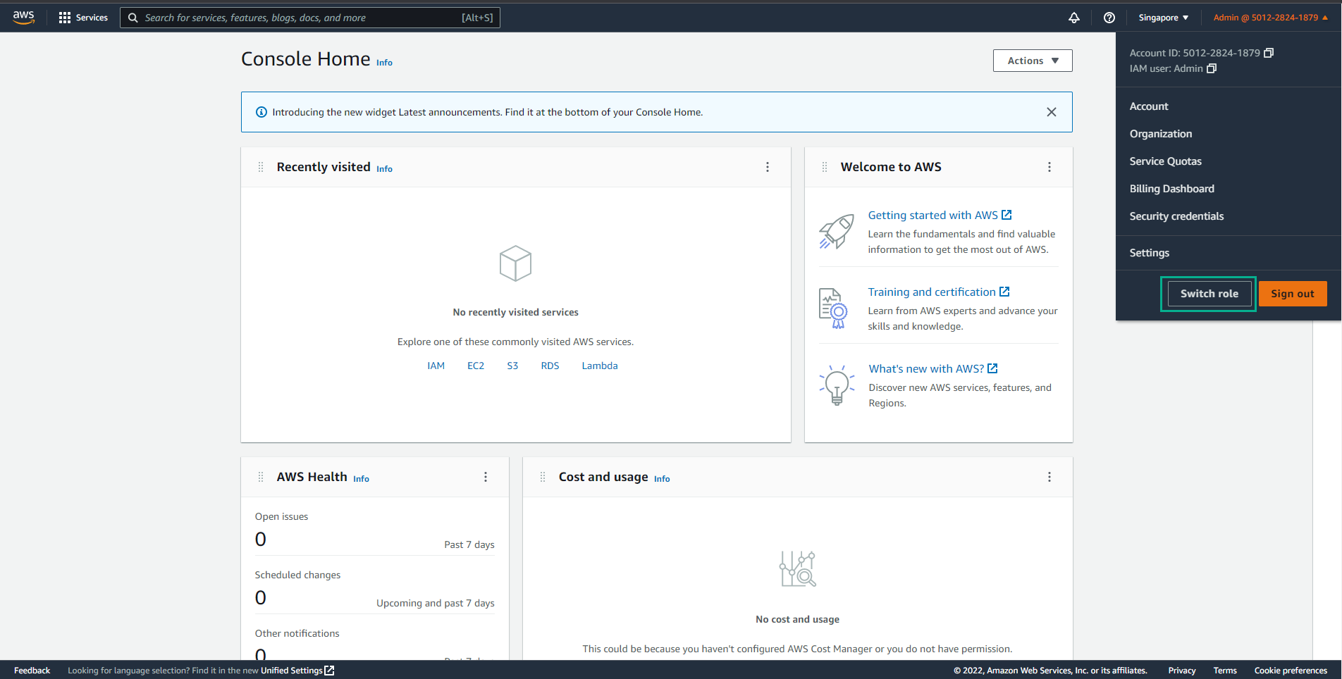Grab the Cost and usage drag handle
The width and height of the screenshot is (1342, 679).
point(543,477)
